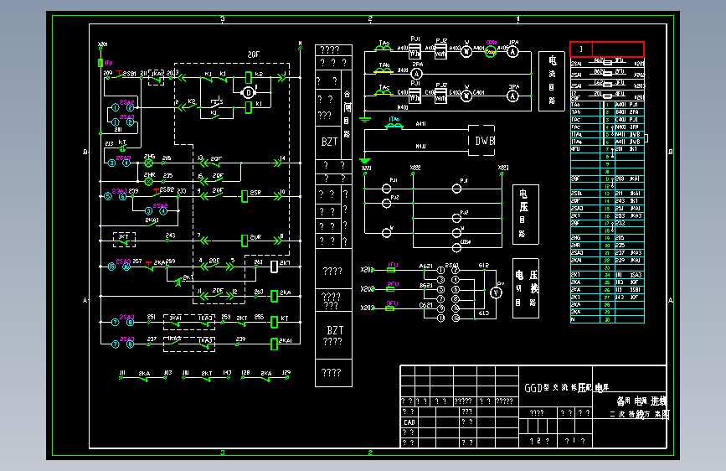Click the red rectangle atop the terminal table
Image resolution: width=726 pixels, height=471 pixels.
[606, 49]
